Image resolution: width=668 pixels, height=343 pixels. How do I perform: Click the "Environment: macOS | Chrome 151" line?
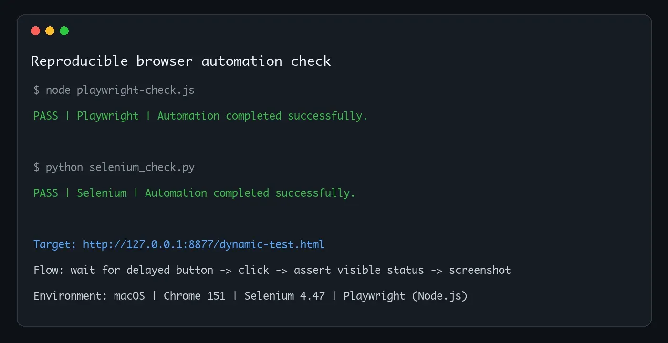point(250,296)
